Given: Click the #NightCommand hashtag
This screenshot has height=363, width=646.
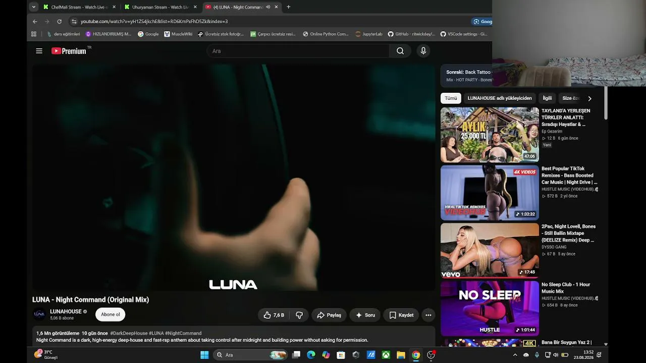Looking at the screenshot, I should point(183,333).
